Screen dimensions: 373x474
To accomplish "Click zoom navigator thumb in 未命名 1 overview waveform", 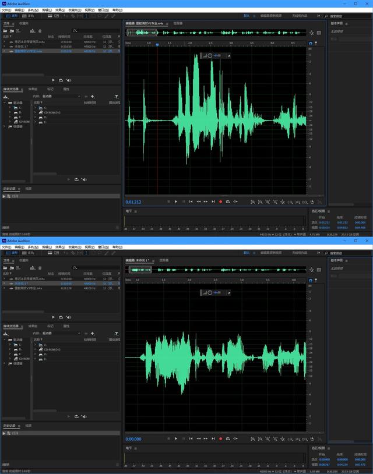I will tap(140, 270).
